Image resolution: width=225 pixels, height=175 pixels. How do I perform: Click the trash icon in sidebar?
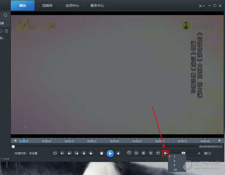pyautogui.click(x=6, y=31)
